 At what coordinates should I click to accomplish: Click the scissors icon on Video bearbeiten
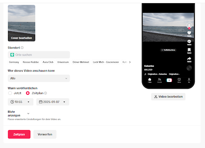click(x=156, y=97)
